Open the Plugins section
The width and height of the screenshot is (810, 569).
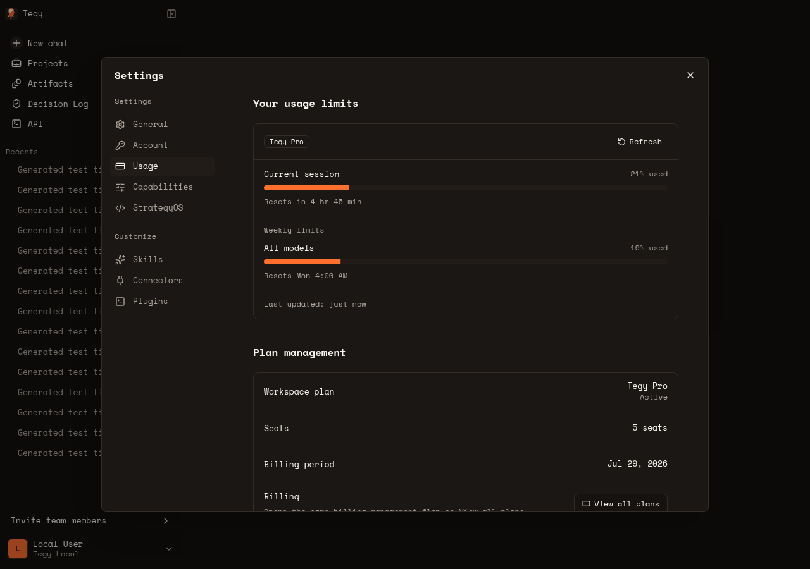(163, 302)
